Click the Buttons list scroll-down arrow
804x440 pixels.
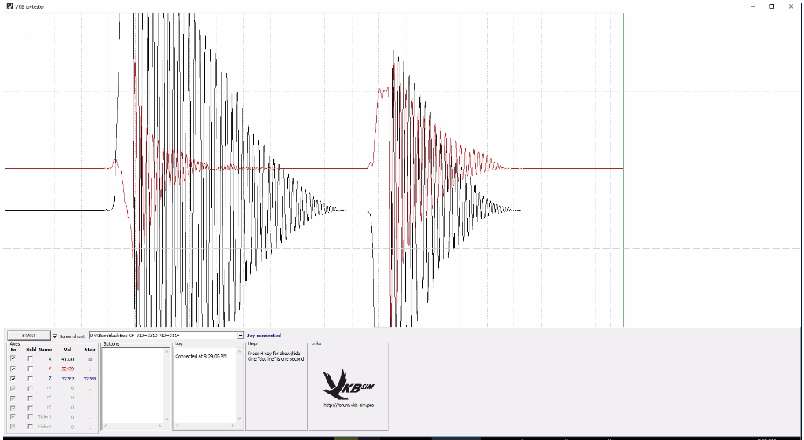(x=166, y=420)
